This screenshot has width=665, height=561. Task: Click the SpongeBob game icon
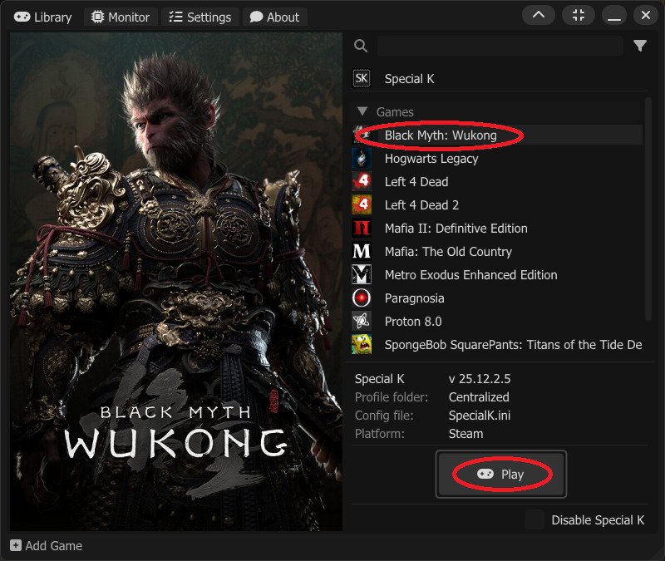[x=362, y=344]
